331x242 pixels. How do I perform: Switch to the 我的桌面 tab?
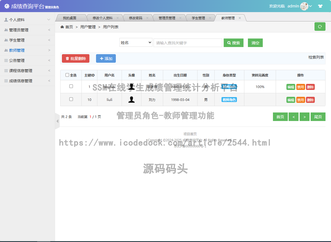(70, 18)
